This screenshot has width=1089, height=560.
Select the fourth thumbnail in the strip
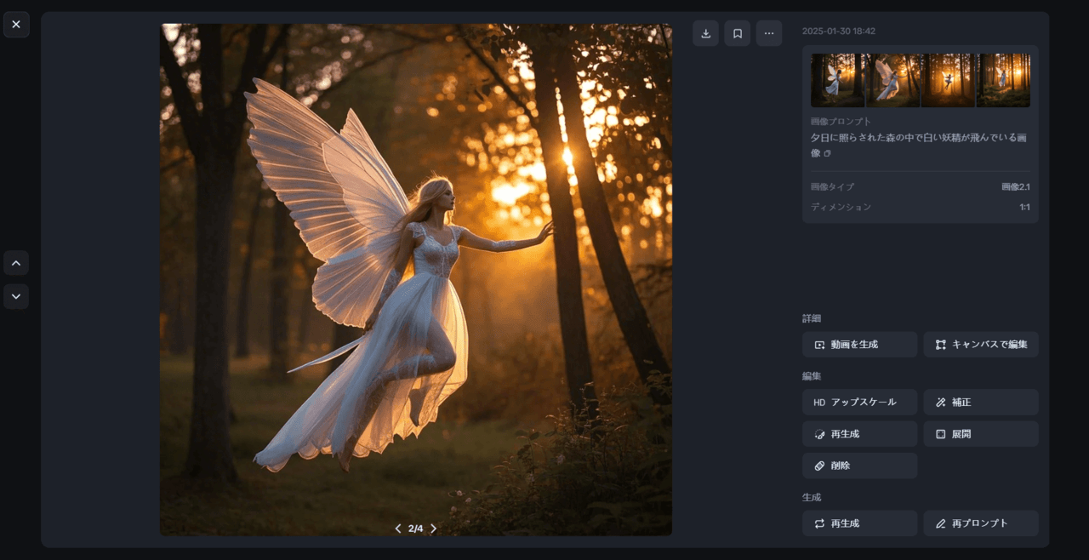[1003, 80]
